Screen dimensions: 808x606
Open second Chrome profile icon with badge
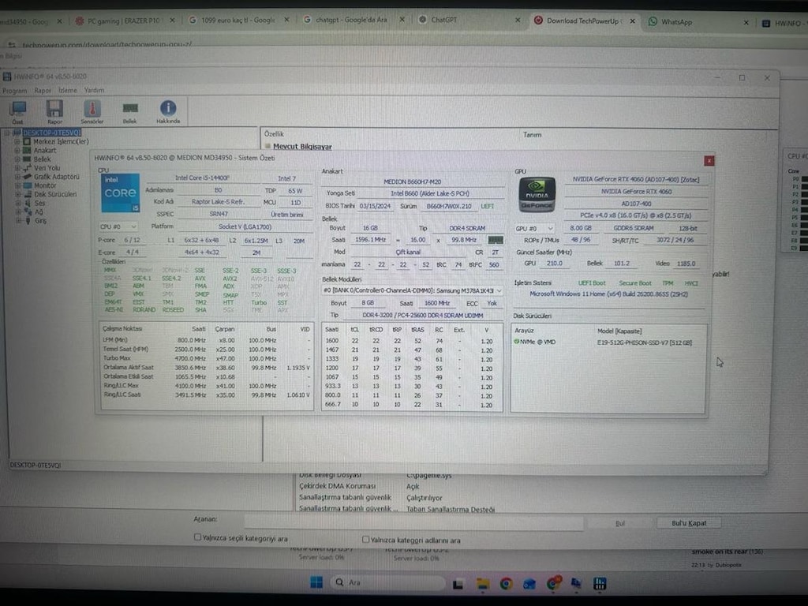(553, 583)
